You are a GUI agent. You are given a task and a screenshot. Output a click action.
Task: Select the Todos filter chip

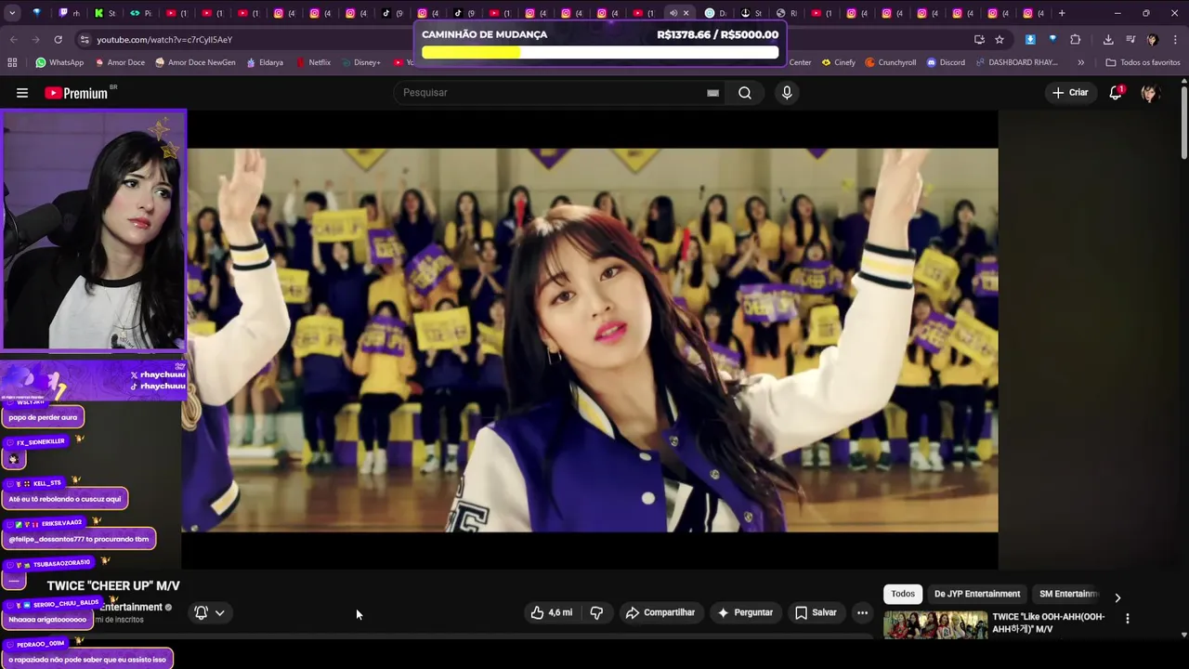click(x=903, y=594)
